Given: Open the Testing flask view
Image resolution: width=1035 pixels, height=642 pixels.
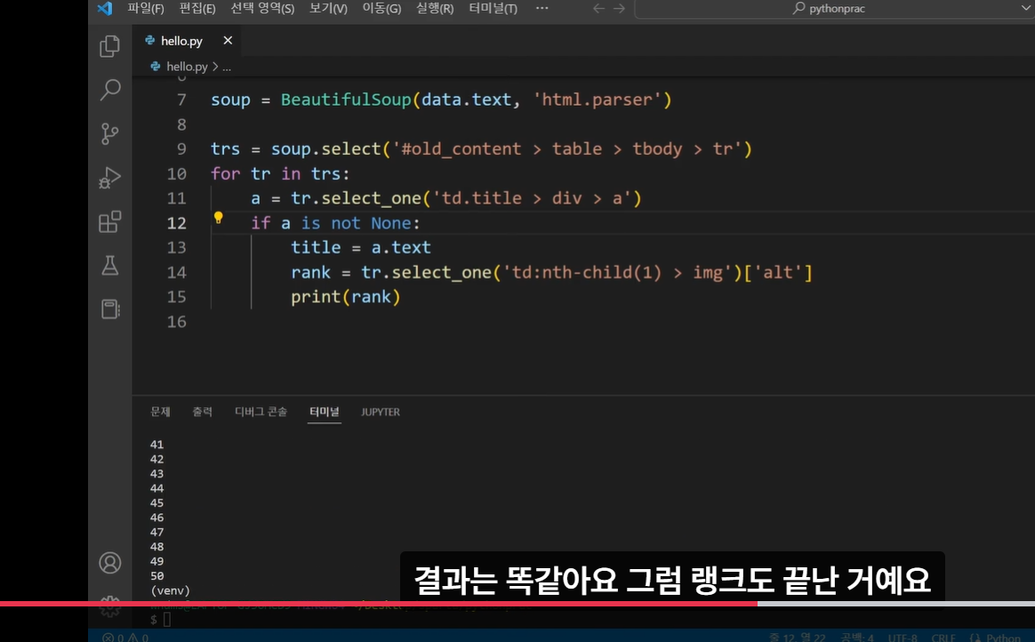Looking at the screenshot, I should [109, 265].
